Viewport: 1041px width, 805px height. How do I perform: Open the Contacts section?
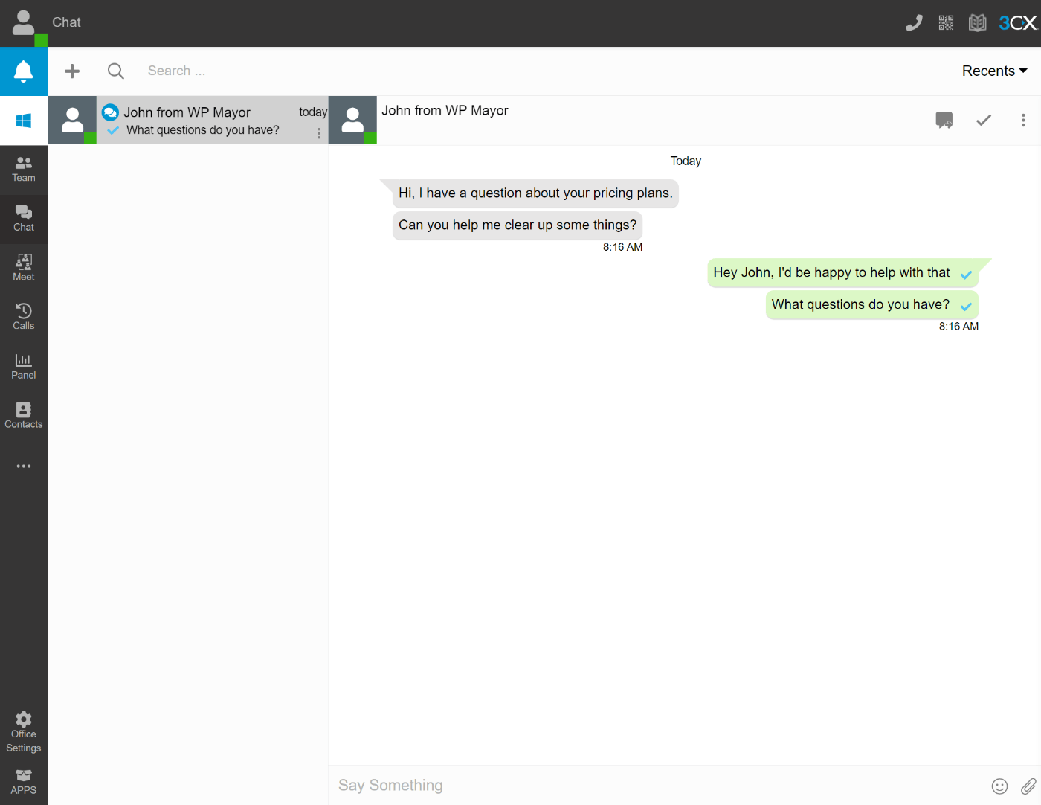(24, 416)
